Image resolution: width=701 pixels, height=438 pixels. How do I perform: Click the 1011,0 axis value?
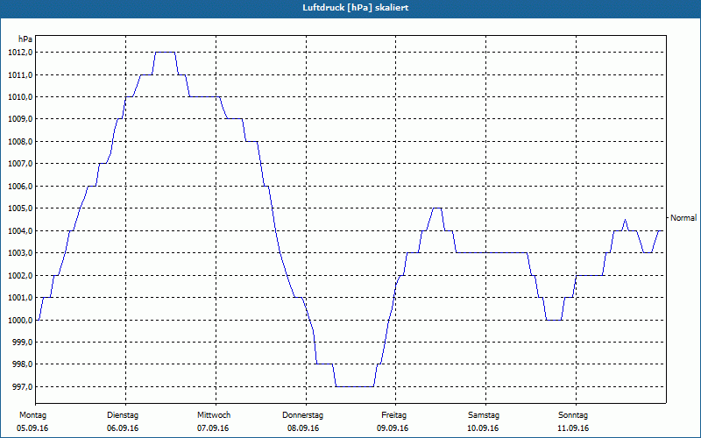20,74
